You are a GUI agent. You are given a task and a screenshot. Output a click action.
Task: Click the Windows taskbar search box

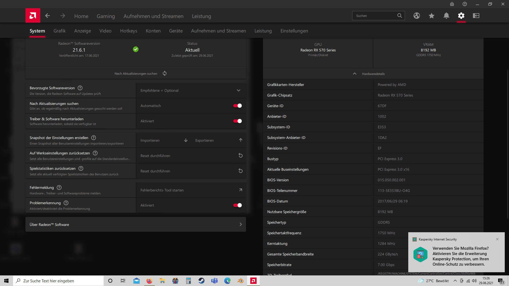[58, 281]
